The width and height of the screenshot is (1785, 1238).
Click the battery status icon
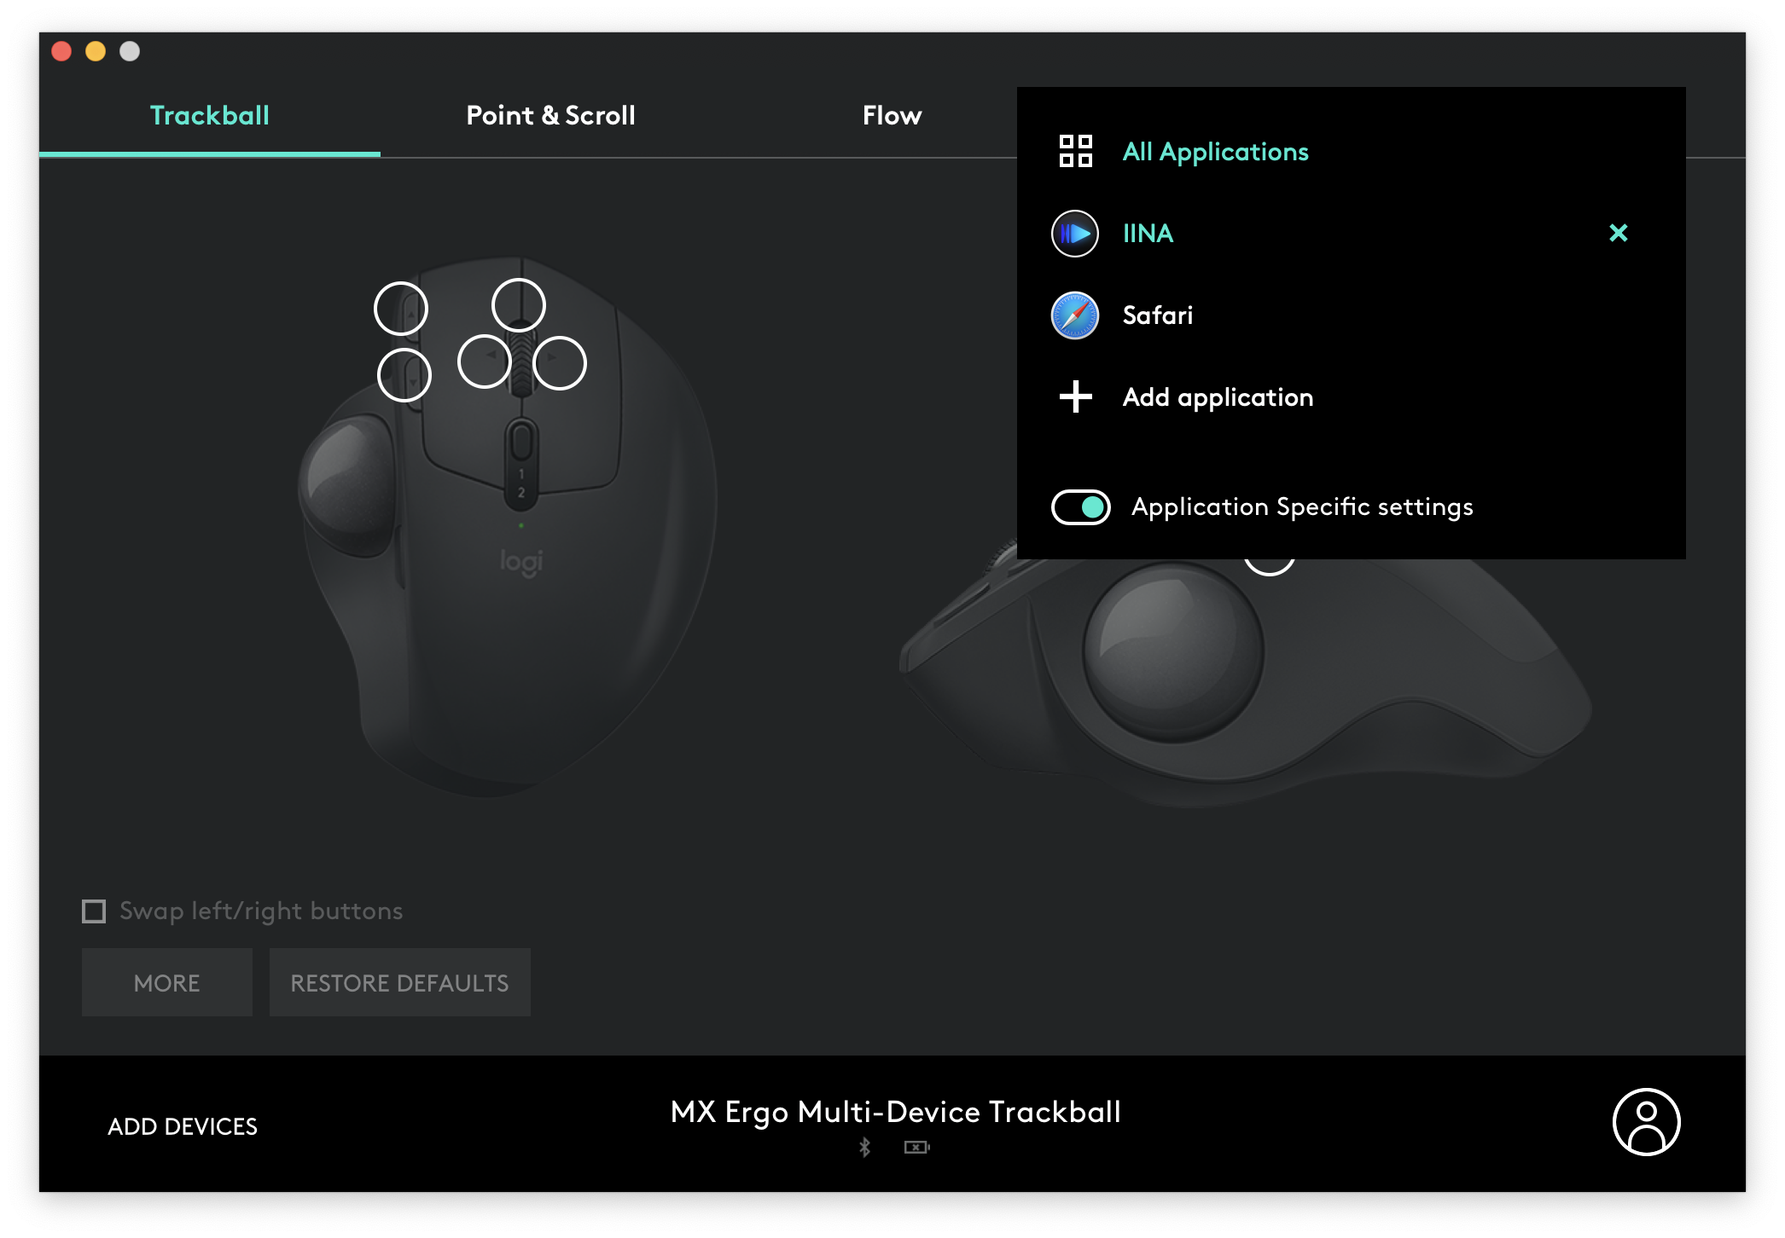(916, 1148)
